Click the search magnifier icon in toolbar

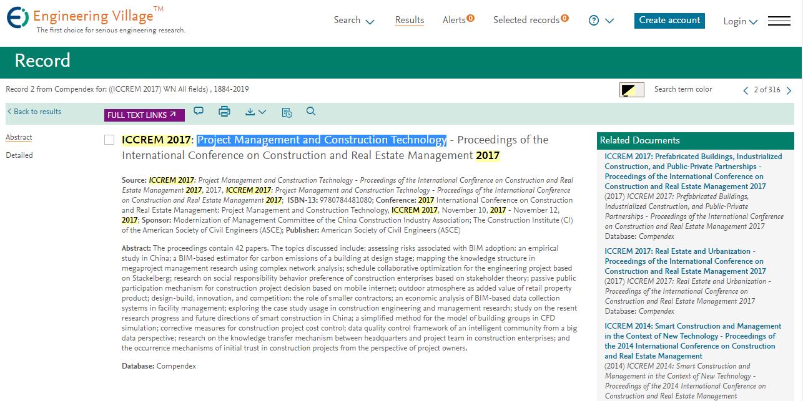pyautogui.click(x=311, y=112)
